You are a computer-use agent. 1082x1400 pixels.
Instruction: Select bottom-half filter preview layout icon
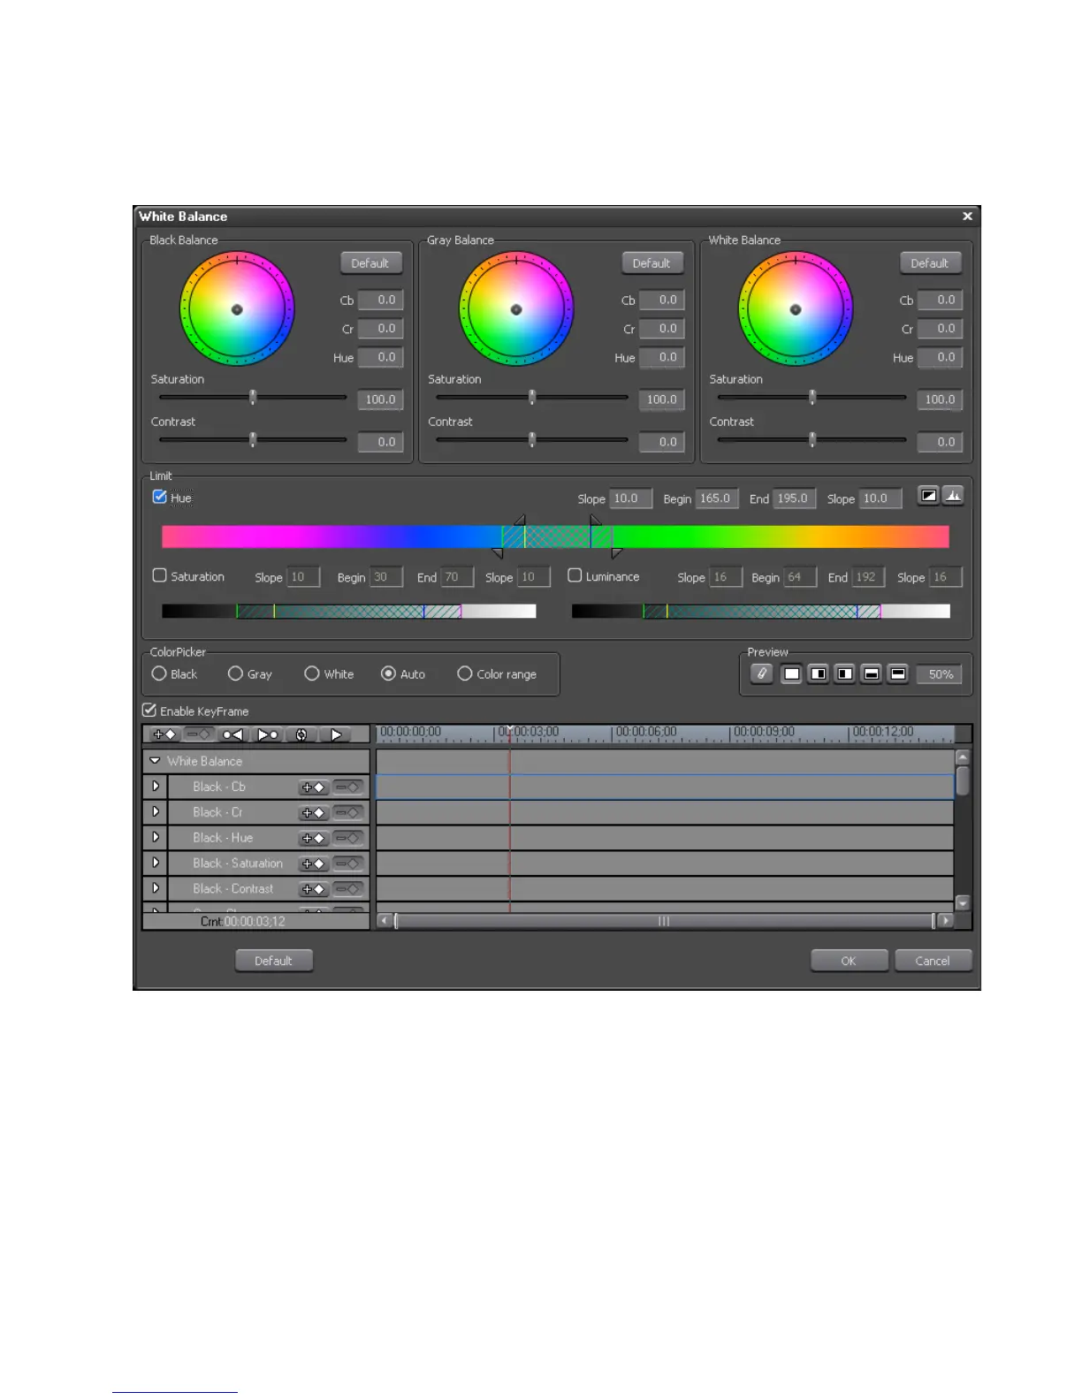(x=872, y=674)
